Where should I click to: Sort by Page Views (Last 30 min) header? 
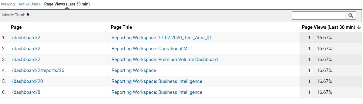(x=328, y=27)
